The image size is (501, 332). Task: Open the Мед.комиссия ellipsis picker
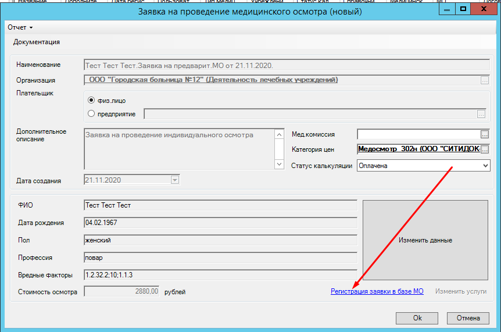[485, 134]
